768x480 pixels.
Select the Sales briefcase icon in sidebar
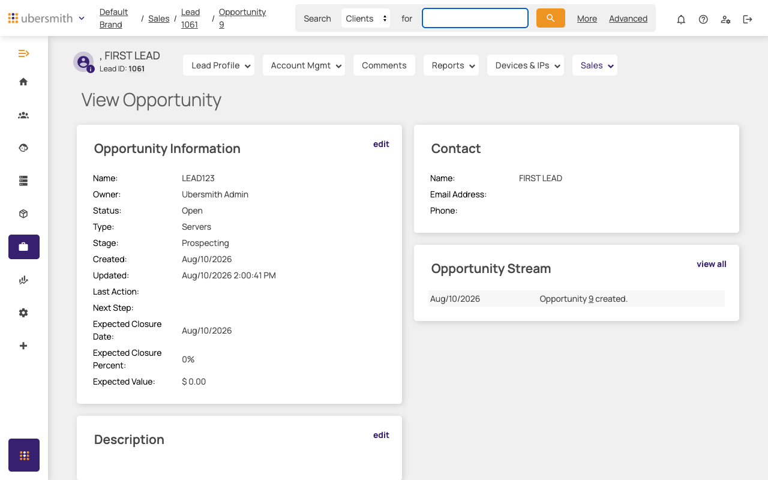24,247
